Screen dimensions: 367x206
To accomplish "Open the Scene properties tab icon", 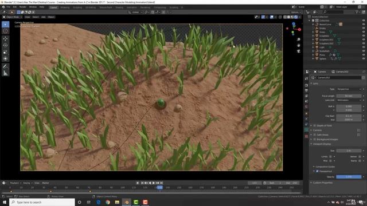I will click(x=306, y=101).
